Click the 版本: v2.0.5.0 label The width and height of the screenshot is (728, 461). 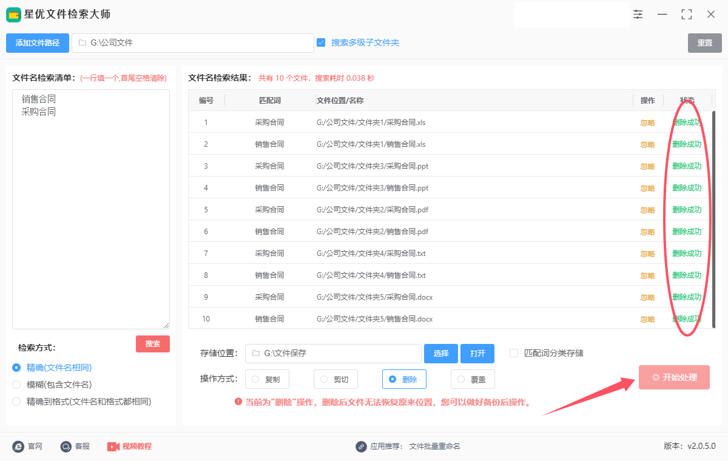[690, 446]
